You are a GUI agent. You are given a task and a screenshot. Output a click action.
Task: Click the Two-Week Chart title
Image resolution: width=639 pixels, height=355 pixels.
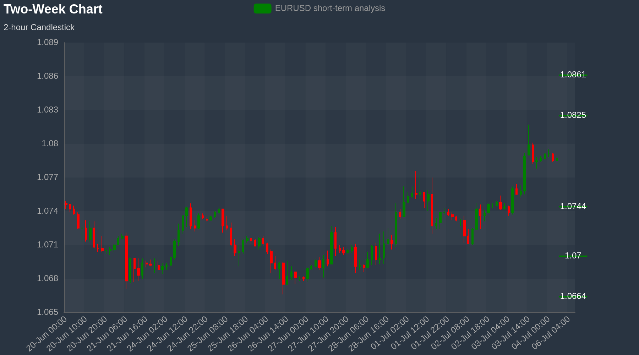click(53, 9)
